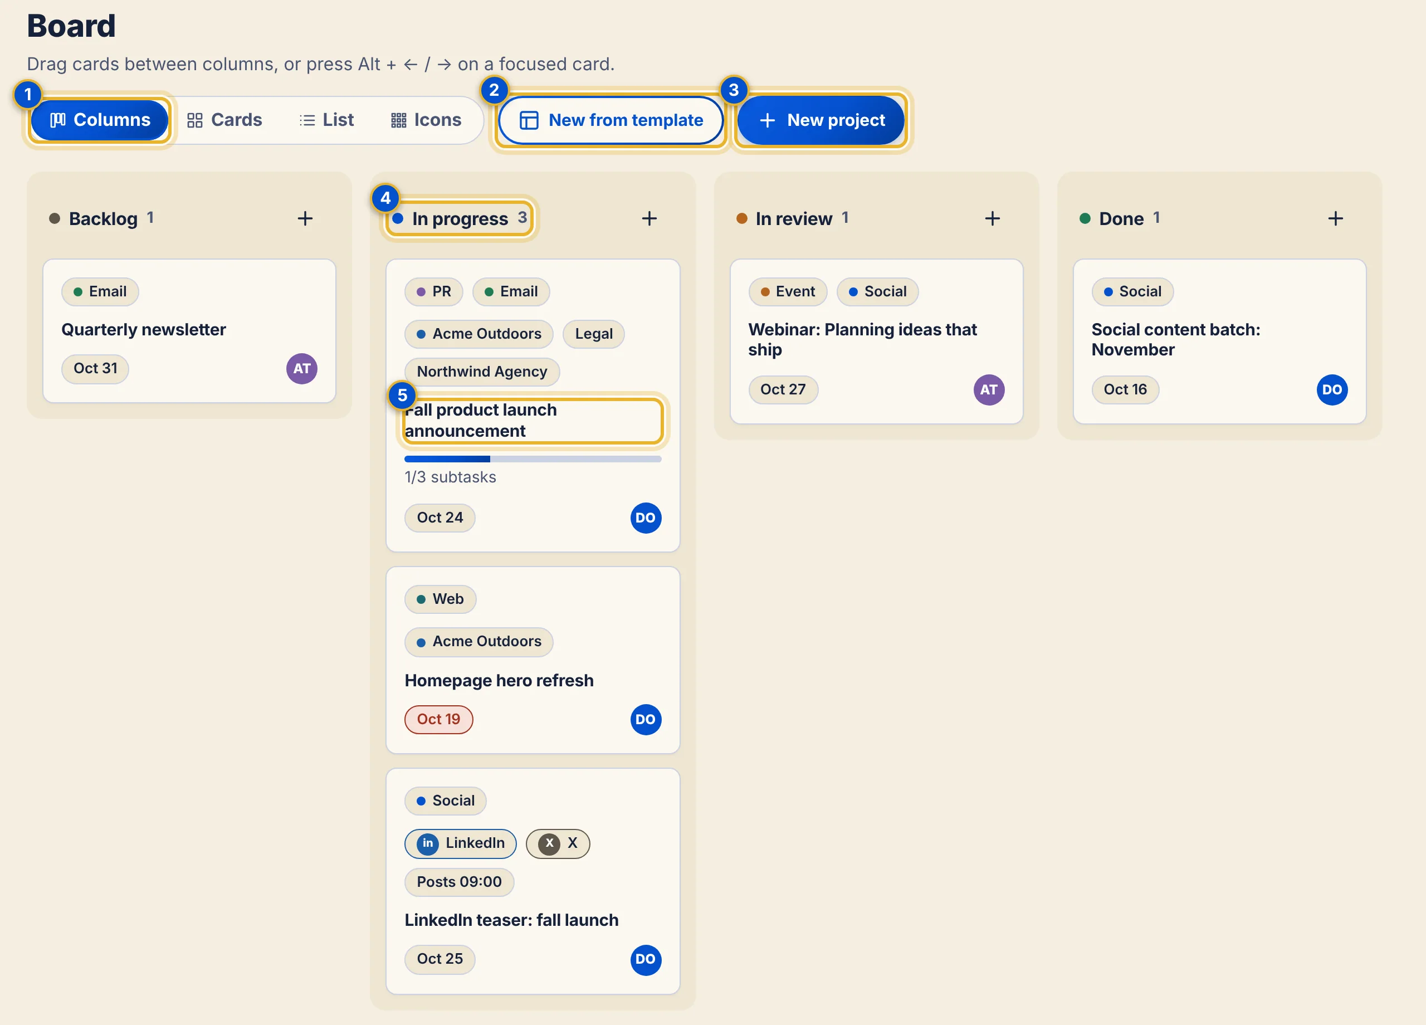Image resolution: width=1426 pixels, height=1025 pixels.
Task: Click the Oct 31 due date chip
Action: point(95,368)
